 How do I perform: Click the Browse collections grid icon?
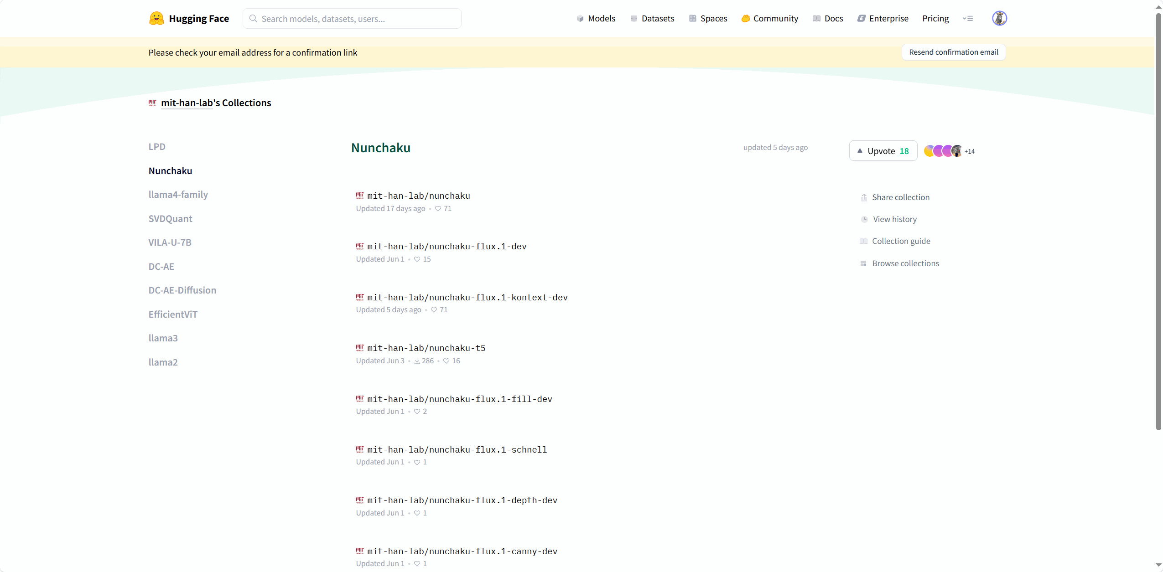pyautogui.click(x=863, y=263)
